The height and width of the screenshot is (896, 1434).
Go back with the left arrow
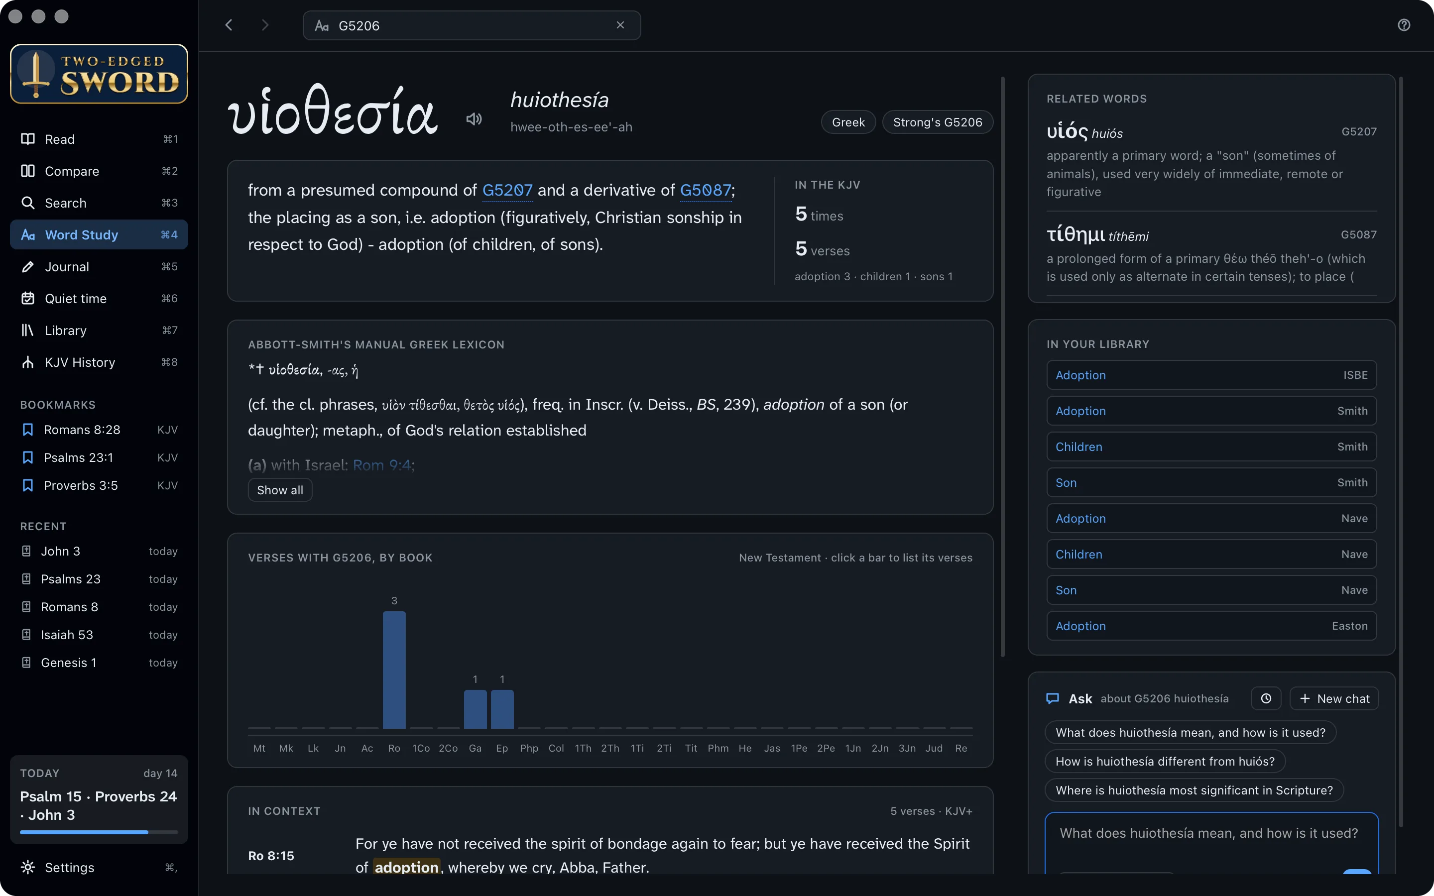pyautogui.click(x=229, y=25)
